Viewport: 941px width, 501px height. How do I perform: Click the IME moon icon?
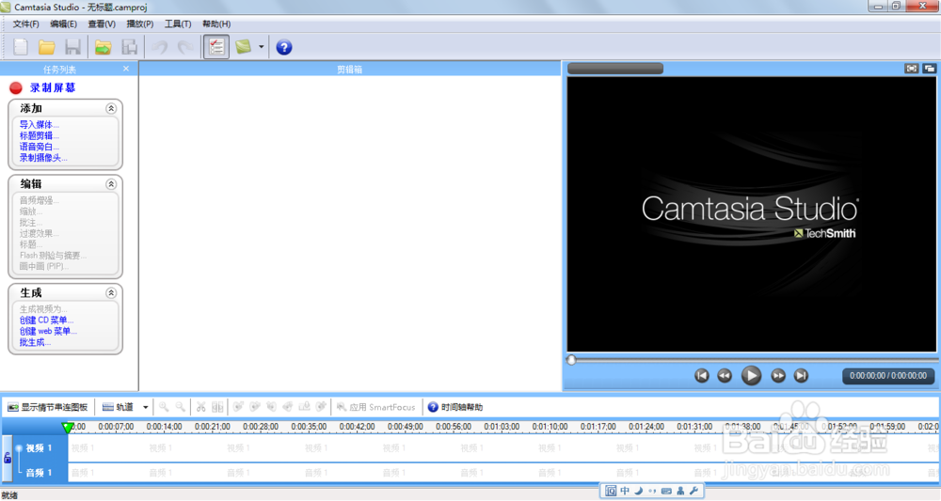pos(639,491)
